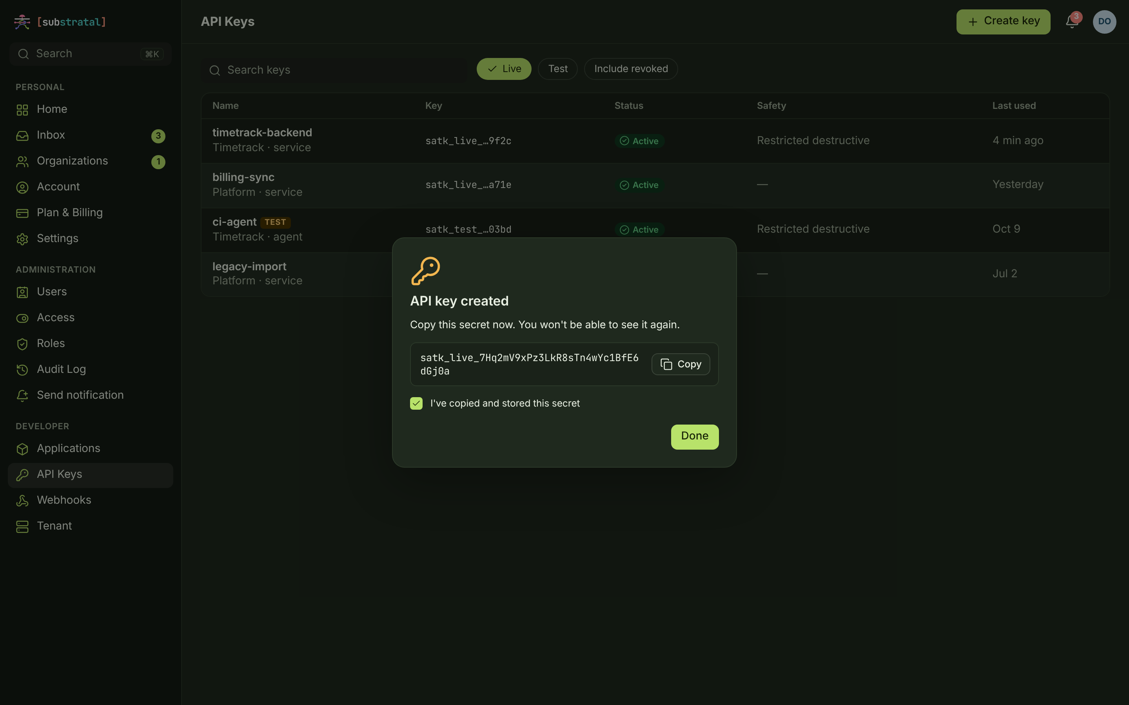
Task: Click the Send notification bell icon
Action: tap(22, 396)
